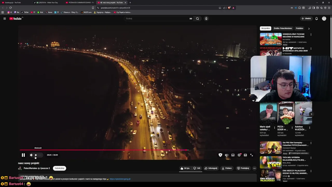The height and width of the screenshot is (187, 332).
Task: Close the nasz nowy projekt tab
Action: point(125,3)
